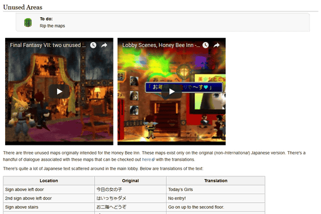Screen dimensions: 321x214
Task: Click the Location column header
Action: pyautogui.click(x=49, y=181)
